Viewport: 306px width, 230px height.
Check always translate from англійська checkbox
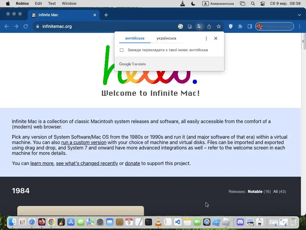pos(122,50)
